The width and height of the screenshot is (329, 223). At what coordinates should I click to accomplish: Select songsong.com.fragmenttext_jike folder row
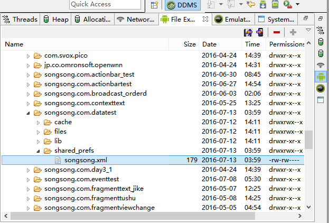click(153, 189)
